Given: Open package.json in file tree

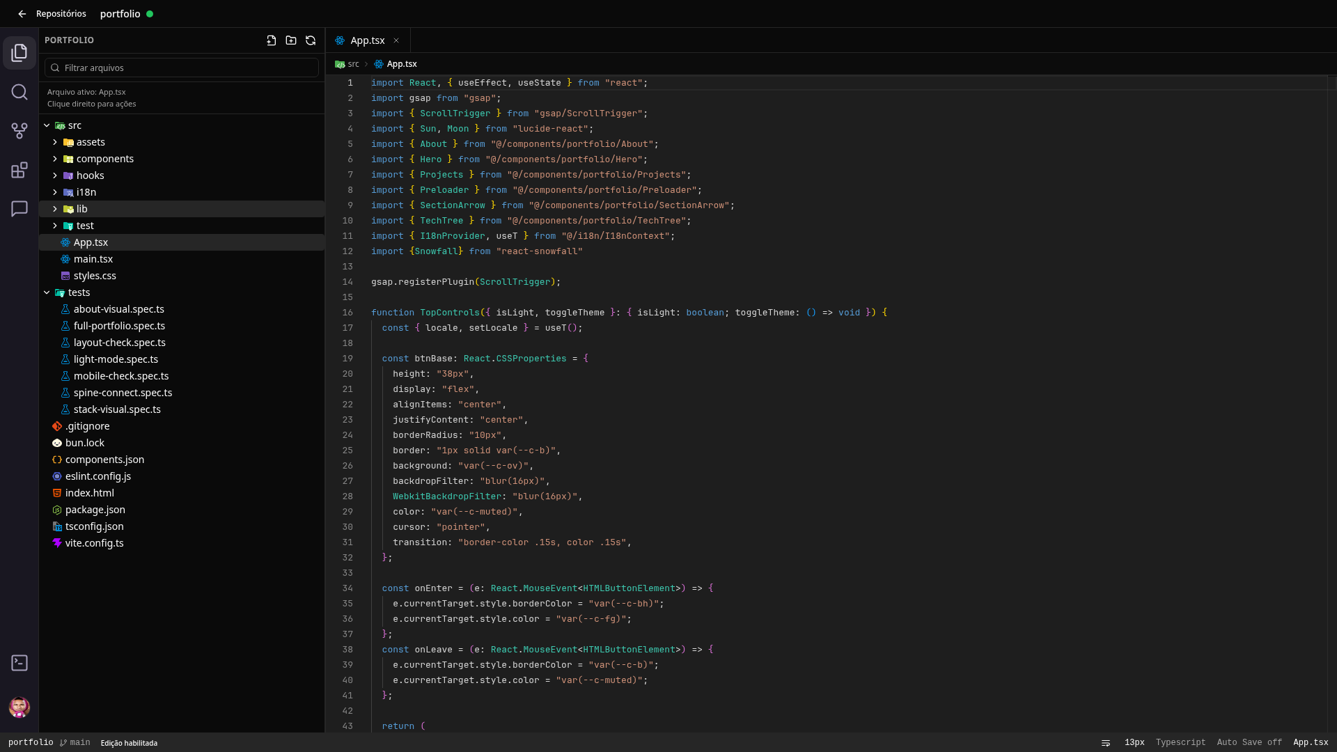Looking at the screenshot, I should [x=182, y=510].
